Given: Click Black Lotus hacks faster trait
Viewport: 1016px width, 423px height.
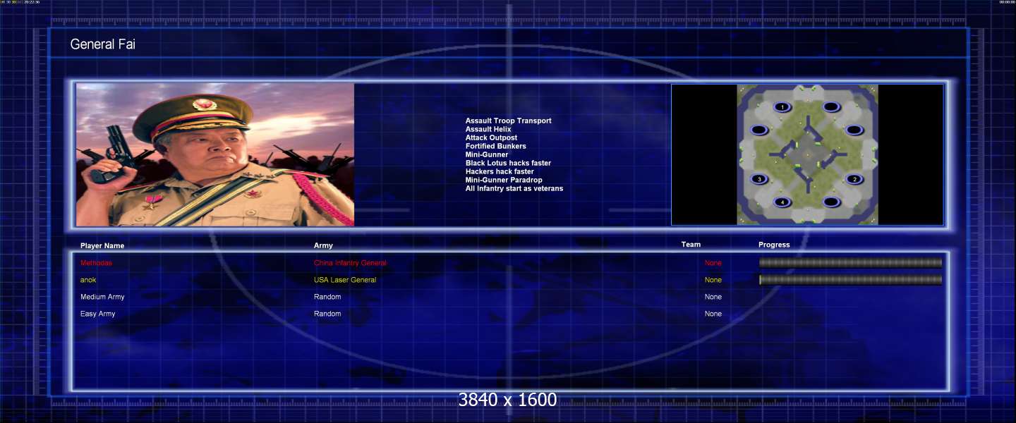Looking at the screenshot, I should click(x=508, y=163).
